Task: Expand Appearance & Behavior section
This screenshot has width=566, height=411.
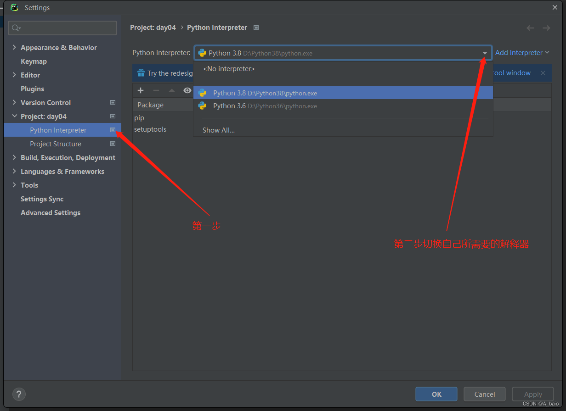Action: pyautogui.click(x=14, y=47)
